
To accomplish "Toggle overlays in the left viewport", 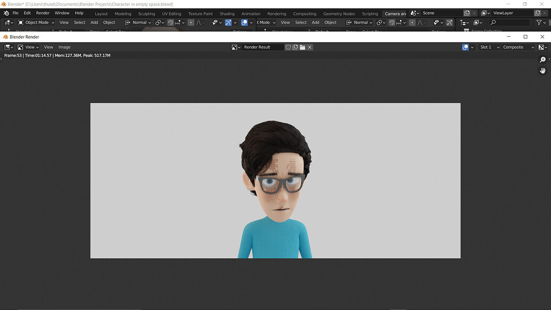I will (x=244, y=22).
